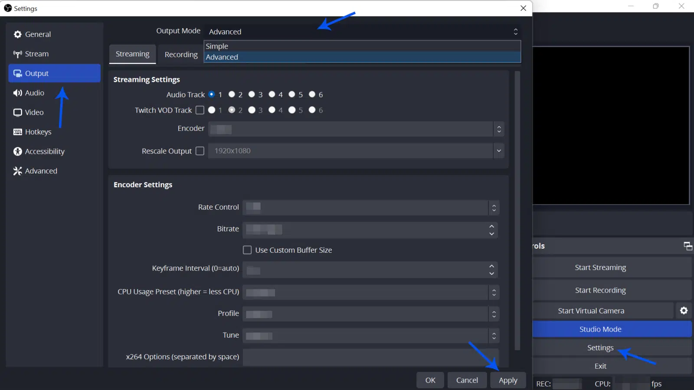This screenshot has height=390, width=694.
Task: Click the Apply button
Action: pos(508,380)
